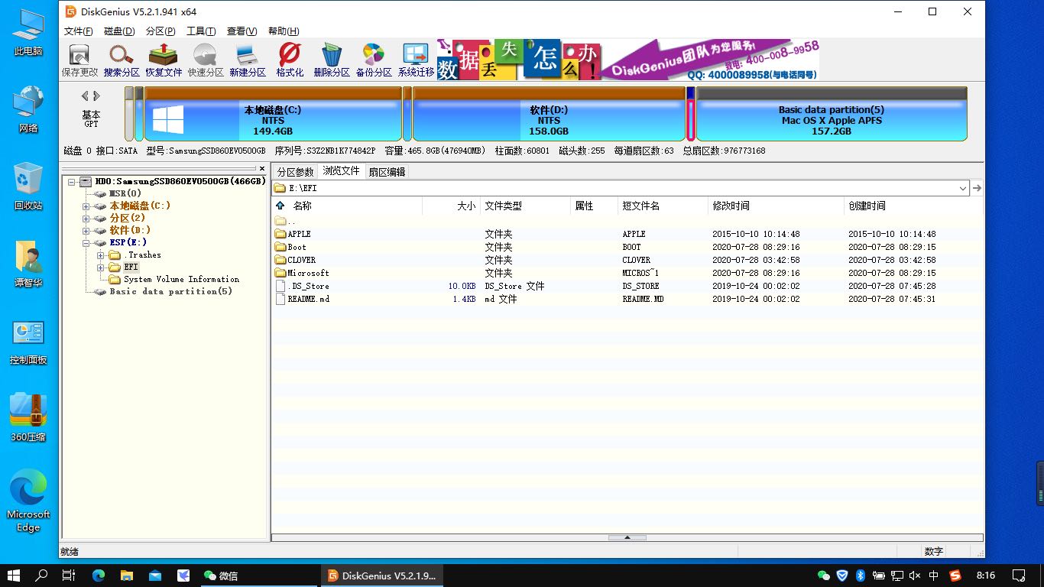The width and height of the screenshot is (1044, 587).
Task: Select the 360压缩 desktop icon
Action: [28, 417]
